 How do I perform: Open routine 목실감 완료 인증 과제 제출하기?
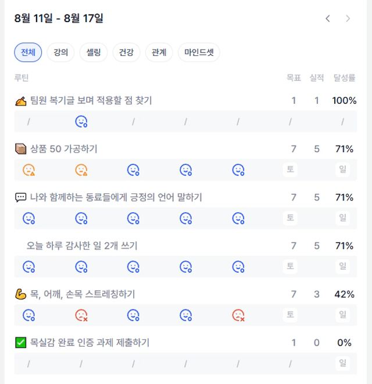[x=90, y=343]
